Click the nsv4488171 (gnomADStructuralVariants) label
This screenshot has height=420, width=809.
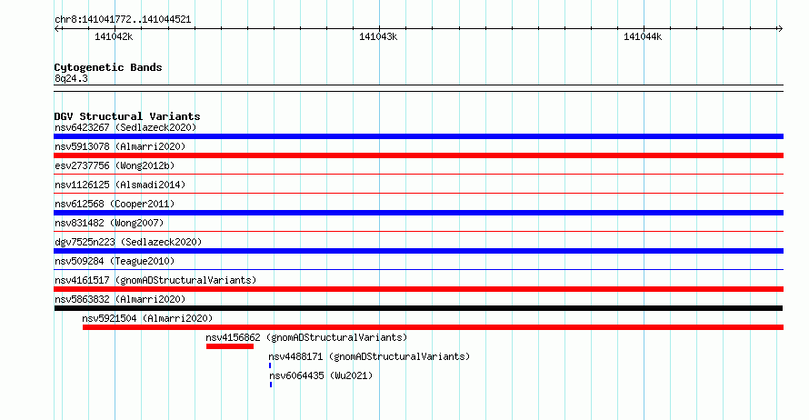[369, 356]
